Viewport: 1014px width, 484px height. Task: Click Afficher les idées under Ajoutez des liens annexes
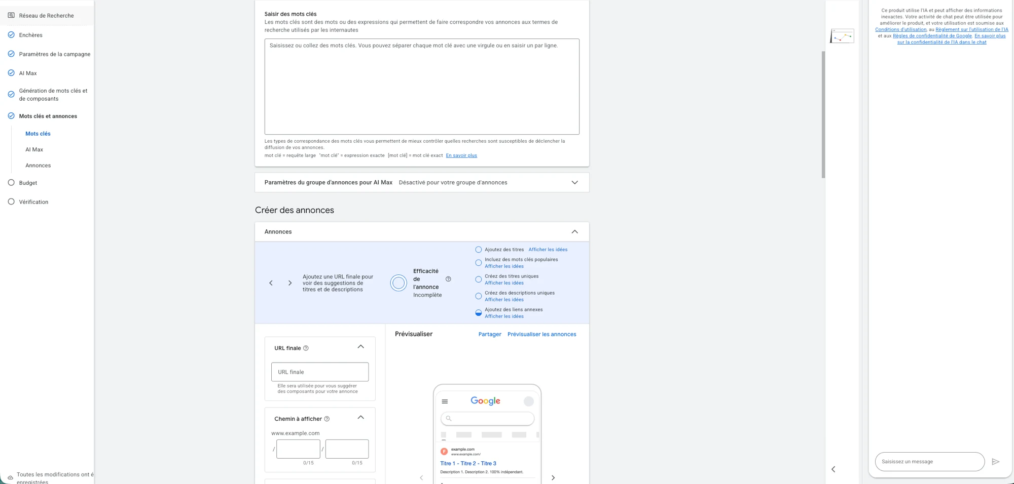point(504,316)
